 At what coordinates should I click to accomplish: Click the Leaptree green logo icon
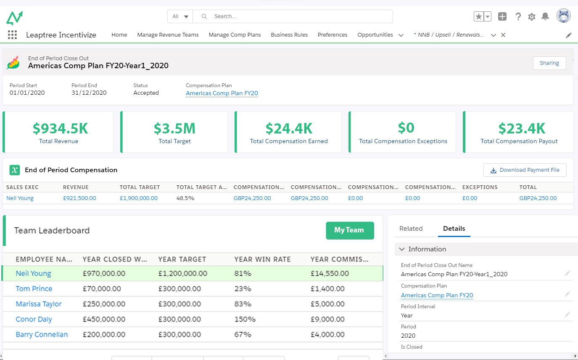(14, 18)
